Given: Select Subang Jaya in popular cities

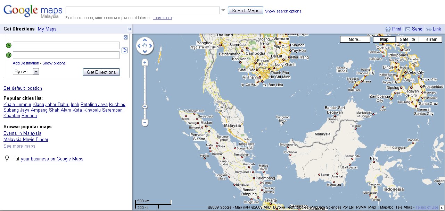Looking at the screenshot, I should [16, 110].
